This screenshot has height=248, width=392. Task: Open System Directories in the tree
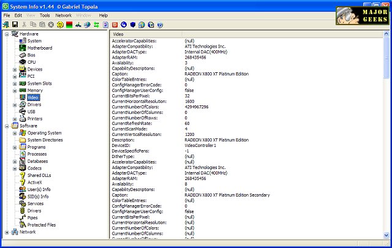tap(45, 140)
